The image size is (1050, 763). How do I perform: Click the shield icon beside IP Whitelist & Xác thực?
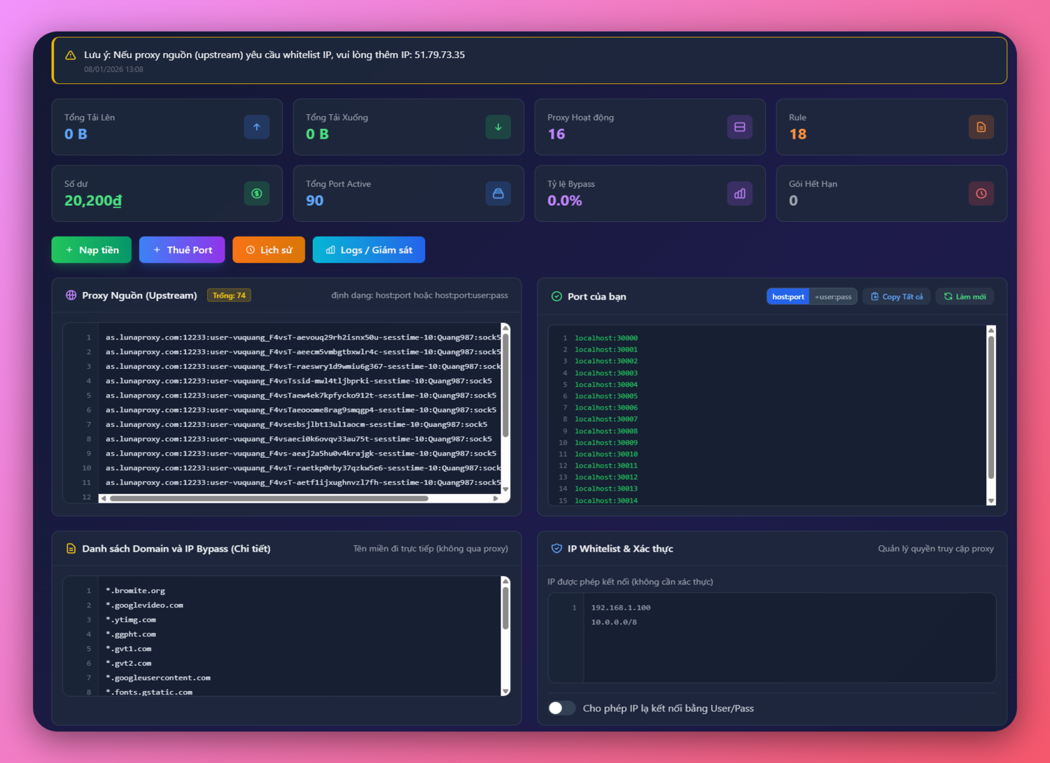tap(556, 549)
